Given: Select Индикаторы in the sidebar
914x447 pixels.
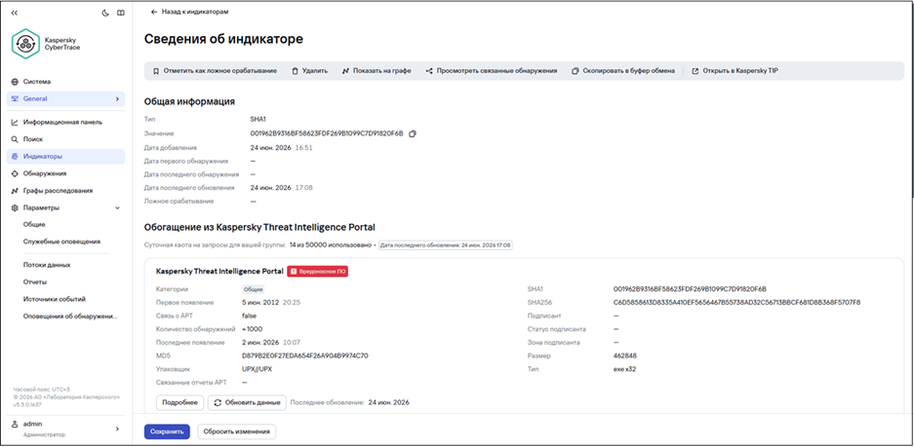Looking at the screenshot, I should tap(65, 157).
